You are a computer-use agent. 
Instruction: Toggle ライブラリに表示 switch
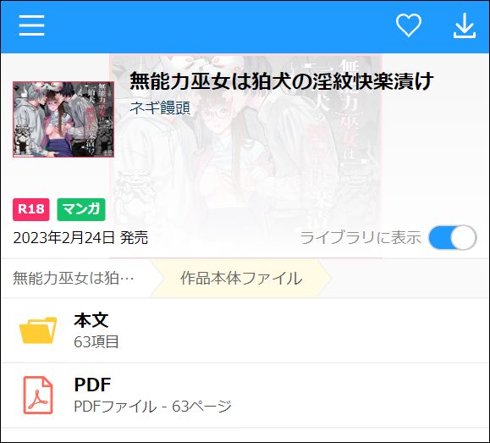tap(453, 238)
